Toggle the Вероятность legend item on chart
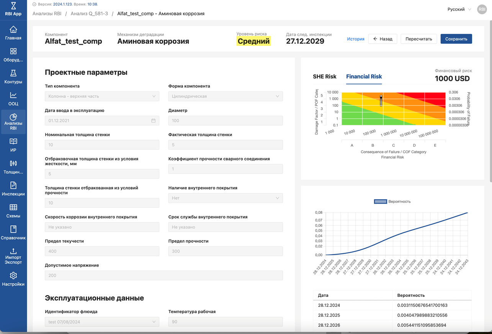Screen dimensions: 492x334 coord(392,201)
